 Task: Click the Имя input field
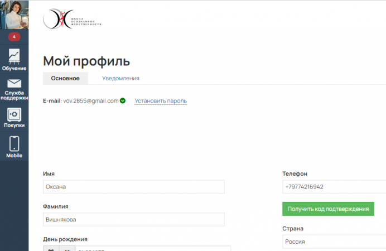pyautogui.click(x=134, y=187)
